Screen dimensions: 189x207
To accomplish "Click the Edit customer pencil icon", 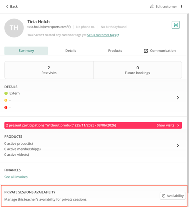I will point(152,6).
